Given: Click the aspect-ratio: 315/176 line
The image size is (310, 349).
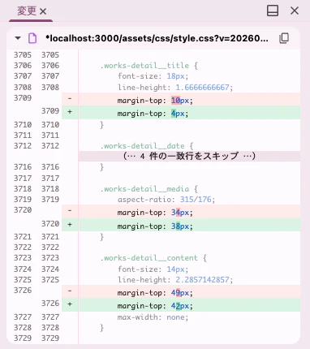Looking at the screenshot, I should [166, 200].
